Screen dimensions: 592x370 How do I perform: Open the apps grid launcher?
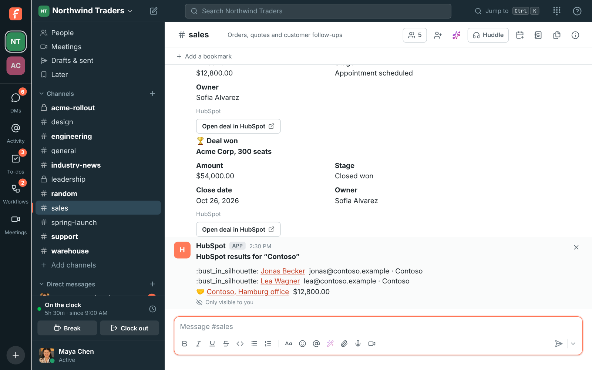click(557, 11)
